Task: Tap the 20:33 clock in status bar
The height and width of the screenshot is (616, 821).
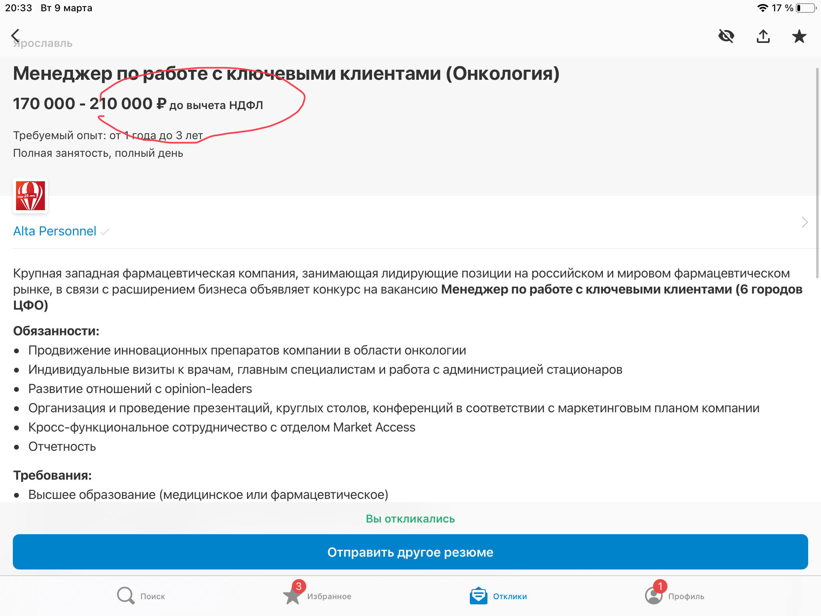Action: point(18,8)
